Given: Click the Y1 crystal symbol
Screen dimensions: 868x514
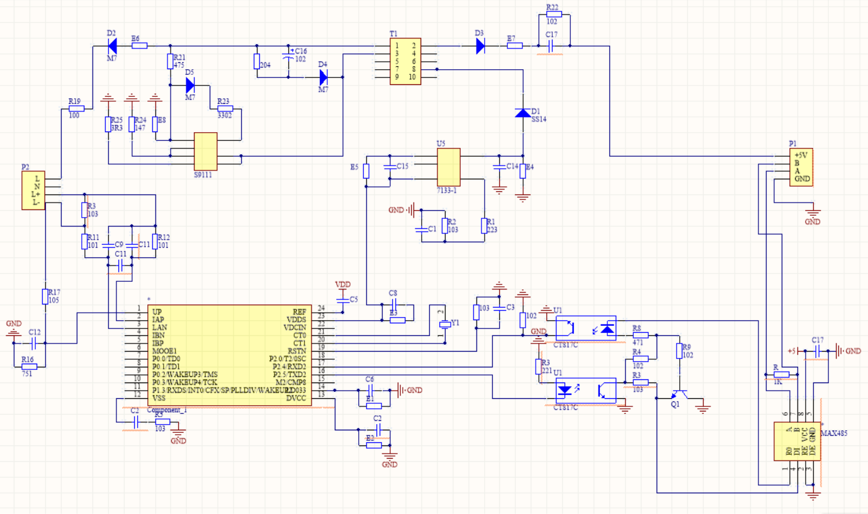Looking at the screenshot, I should point(445,324).
